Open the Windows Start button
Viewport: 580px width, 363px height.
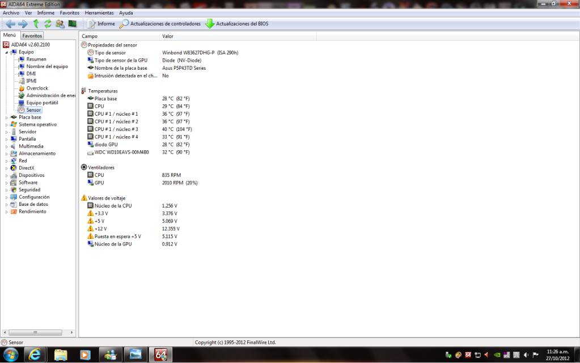coord(11,356)
